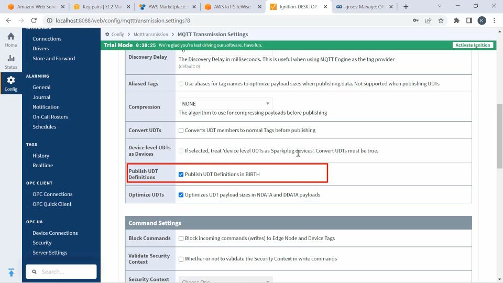Click the Command Settings section header

(x=298, y=223)
